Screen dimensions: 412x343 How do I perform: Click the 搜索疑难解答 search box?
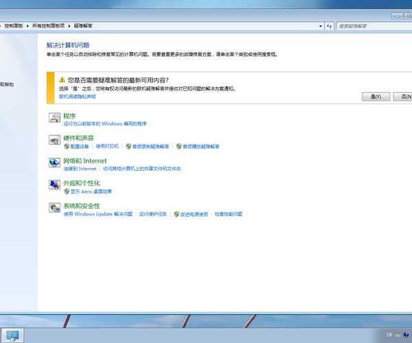[x=374, y=26]
